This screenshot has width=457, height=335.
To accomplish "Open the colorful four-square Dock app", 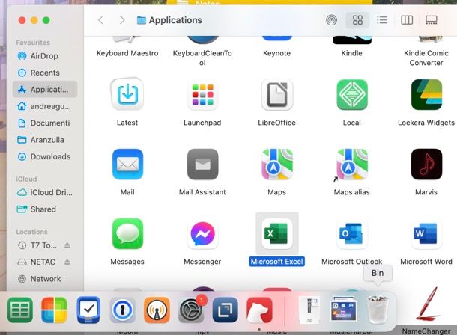I will [x=54, y=310].
